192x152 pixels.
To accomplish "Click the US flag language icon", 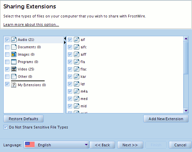I will coord(30,145).
